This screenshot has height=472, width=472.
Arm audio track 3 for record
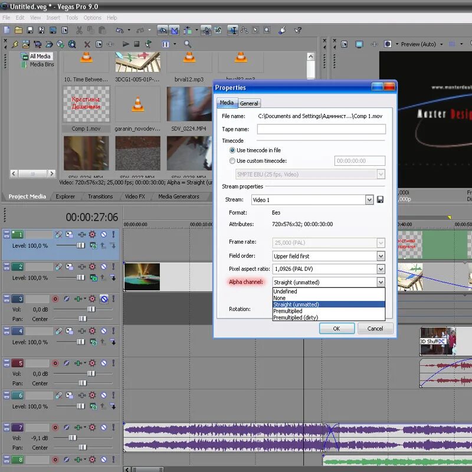(55, 299)
